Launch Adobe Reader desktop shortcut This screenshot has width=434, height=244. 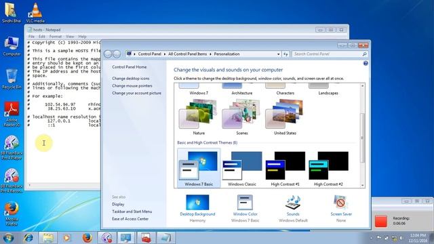pyautogui.click(x=12, y=114)
